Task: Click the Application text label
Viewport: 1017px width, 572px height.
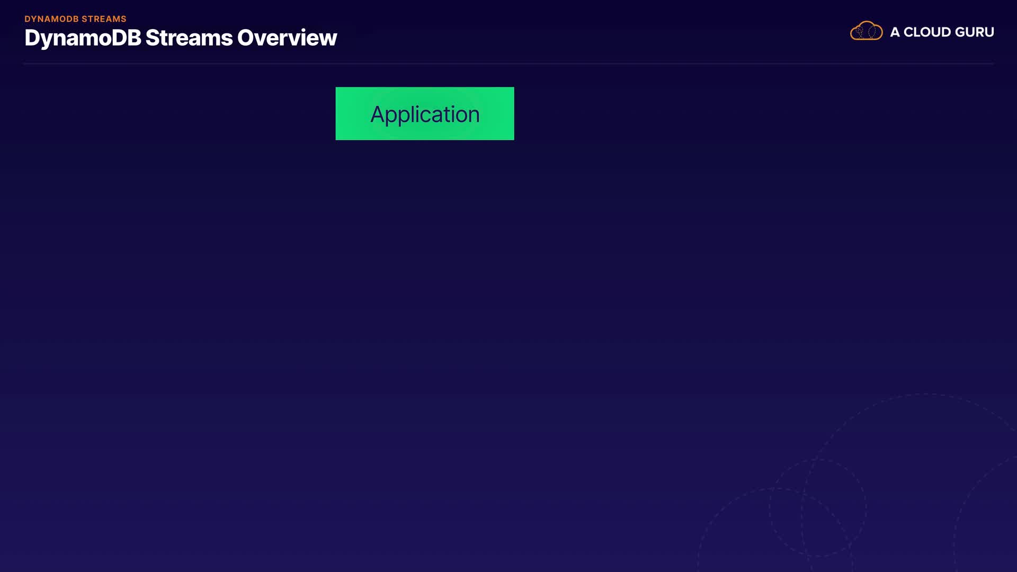Action: pos(425,114)
